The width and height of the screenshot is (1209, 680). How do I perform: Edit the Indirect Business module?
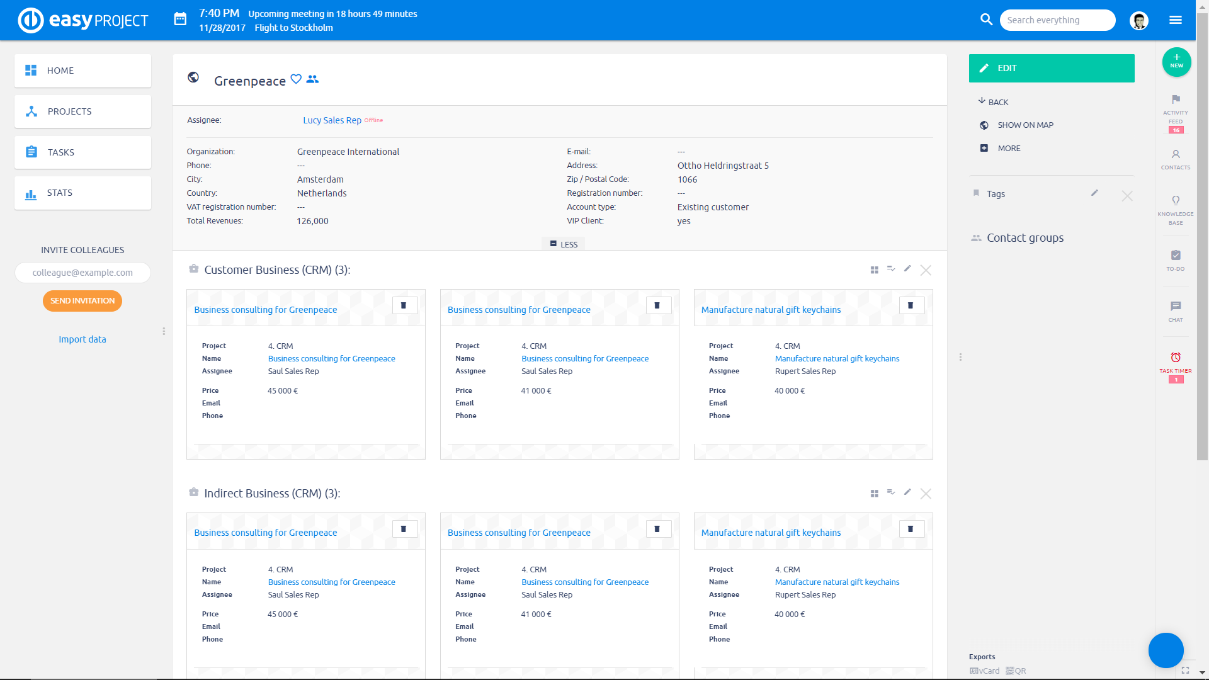point(907,492)
